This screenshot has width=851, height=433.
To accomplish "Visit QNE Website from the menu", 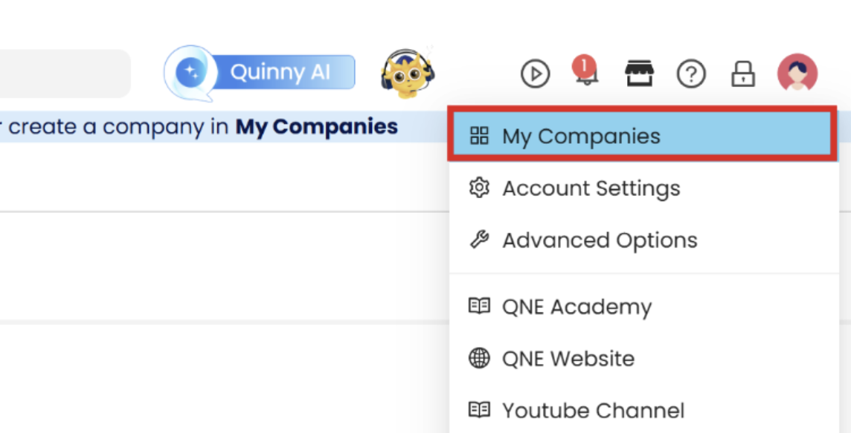I will pyautogui.click(x=568, y=358).
